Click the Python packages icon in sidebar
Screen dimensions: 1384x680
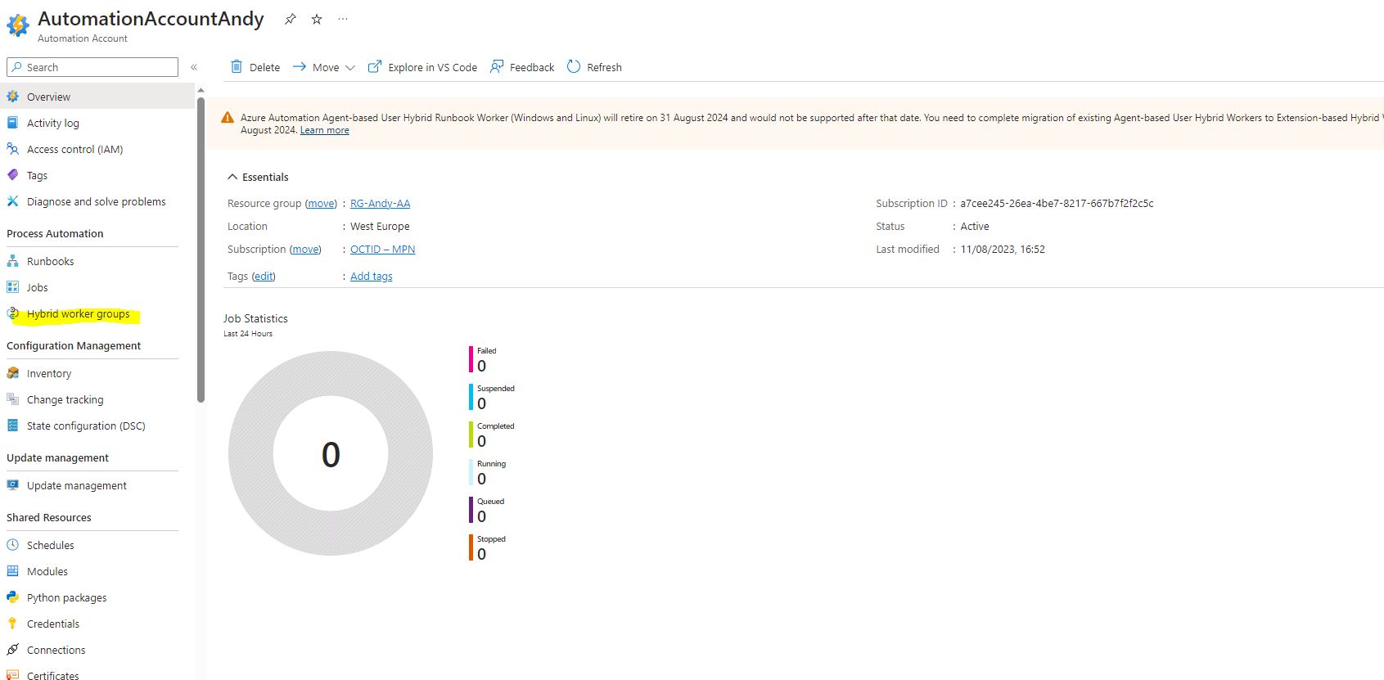click(13, 597)
